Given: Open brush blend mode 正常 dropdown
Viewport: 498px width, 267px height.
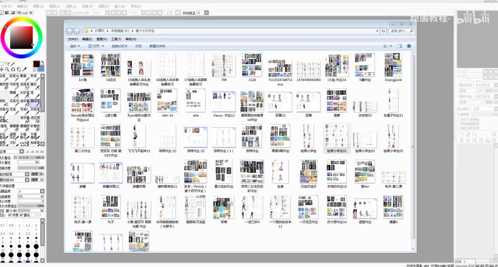Looking at the screenshot, I should click(21, 151).
